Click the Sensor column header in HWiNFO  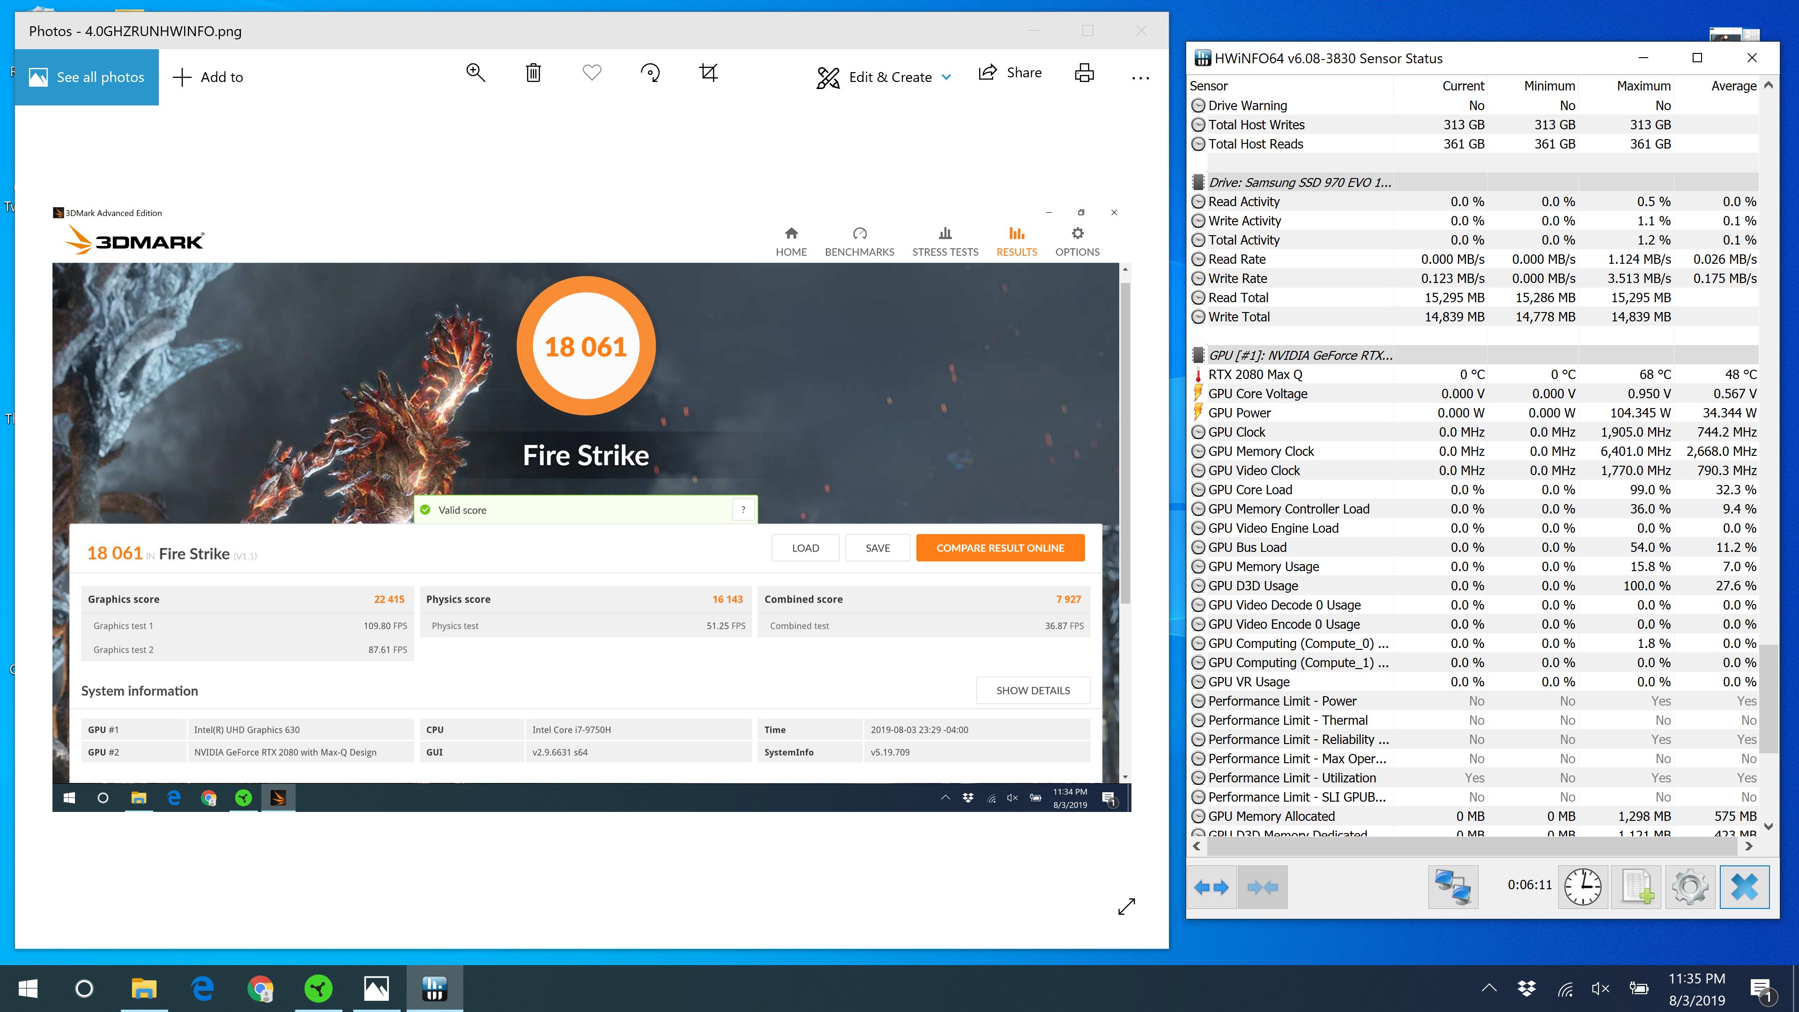1291,86
